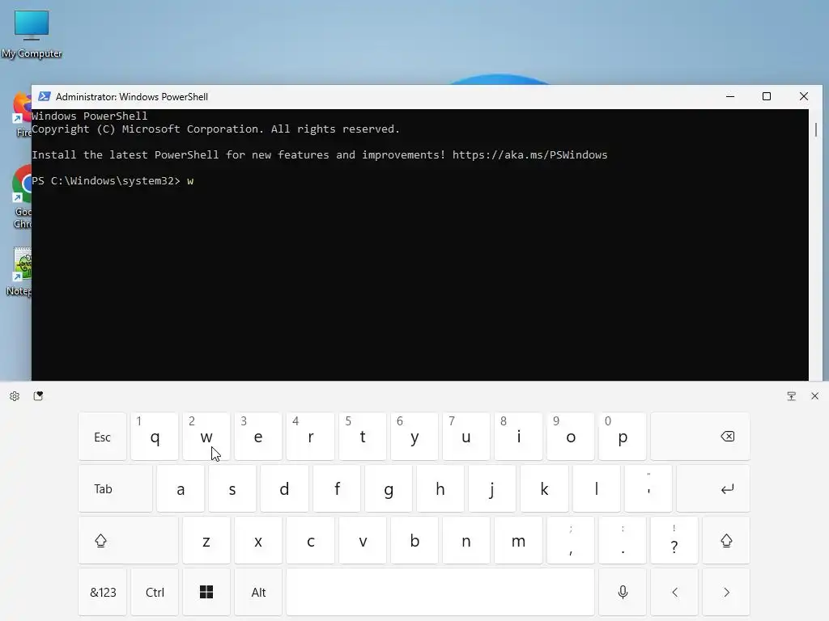The width and height of the screenshot is (829, 621).
Task: Tap the backspace key
Action: tap(700, 437)
